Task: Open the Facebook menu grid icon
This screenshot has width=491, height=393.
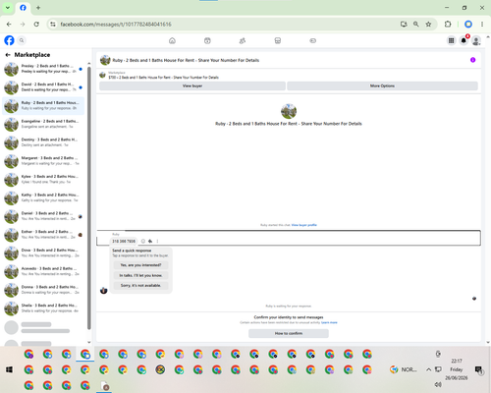Action: (x=451, y=40)
